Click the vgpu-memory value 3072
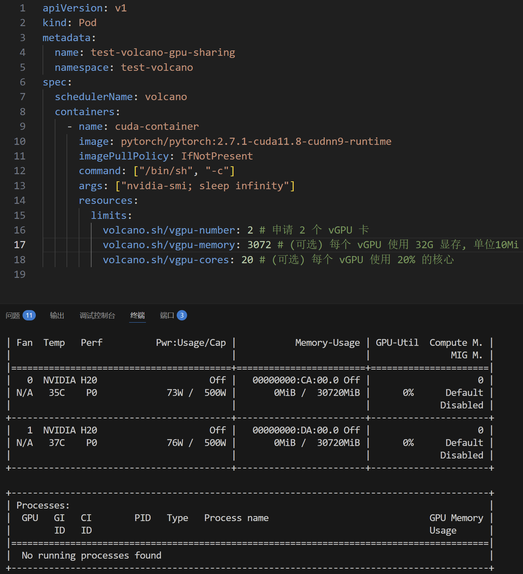This screenshot has width=523, height=574. [x=259, y=245]
